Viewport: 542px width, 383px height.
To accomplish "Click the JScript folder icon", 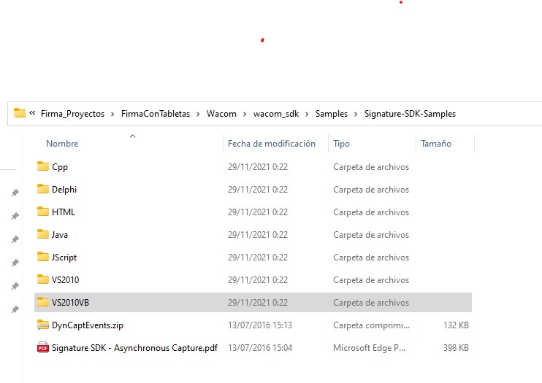I will point(43,257).
